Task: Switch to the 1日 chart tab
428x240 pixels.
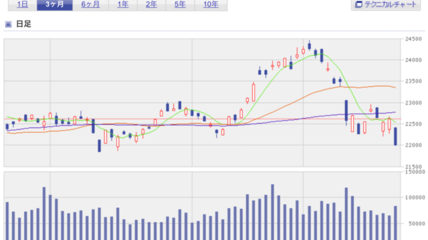Action: tap(22, 5)
